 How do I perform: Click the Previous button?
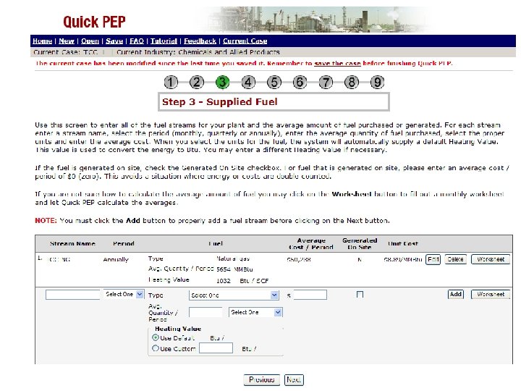tap(262, 379)
